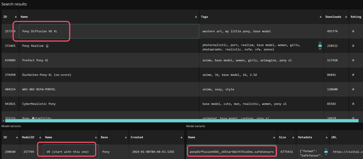The height and width of the screenshot is (159, 363).
Task: Click variant size 6775431
Action: click(286, 152)
